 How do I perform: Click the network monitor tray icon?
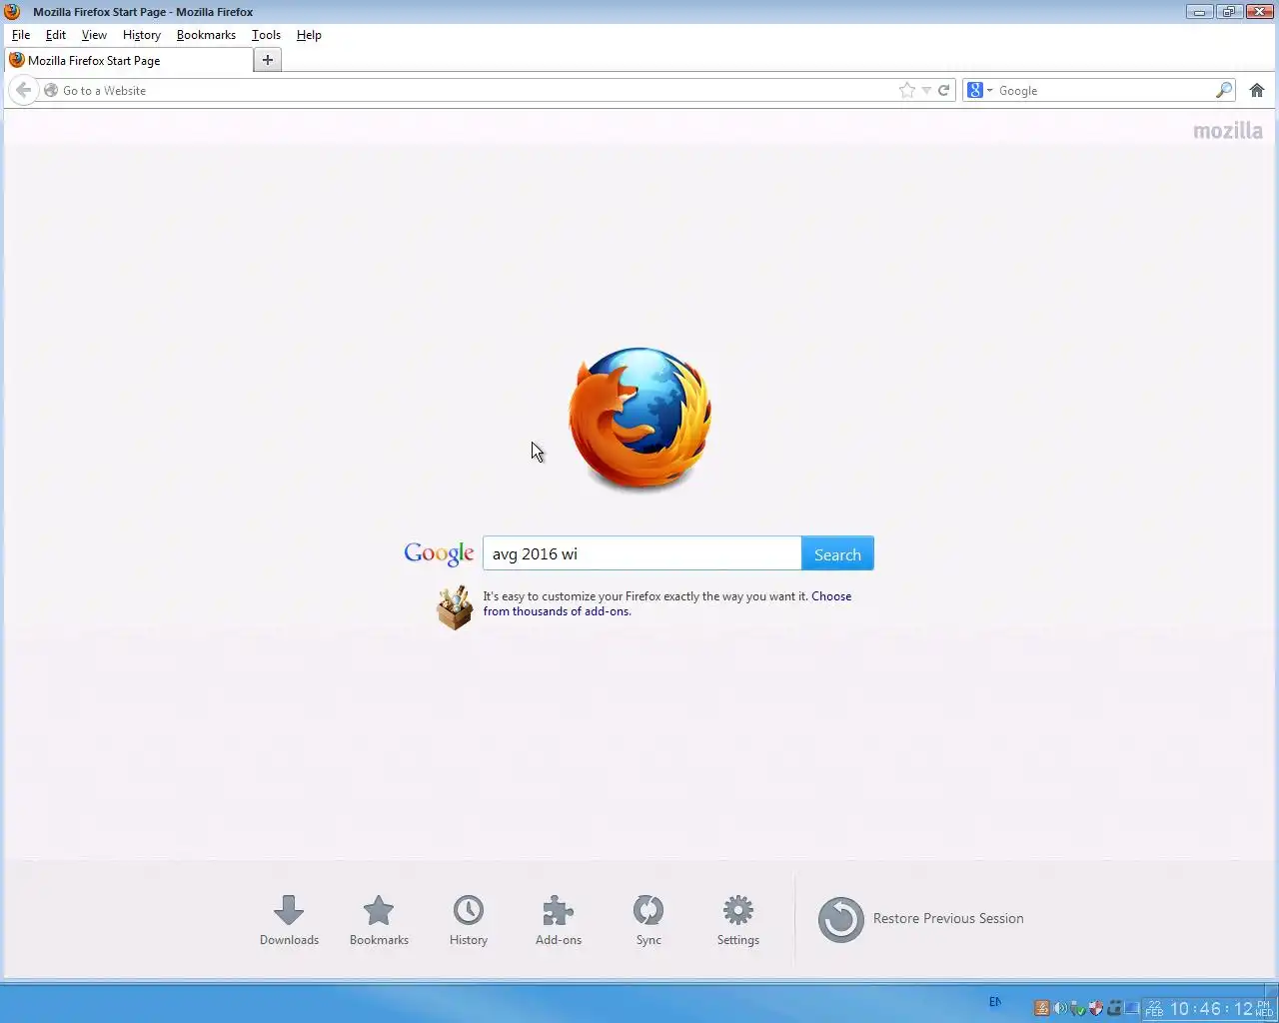[1131, 1008]
